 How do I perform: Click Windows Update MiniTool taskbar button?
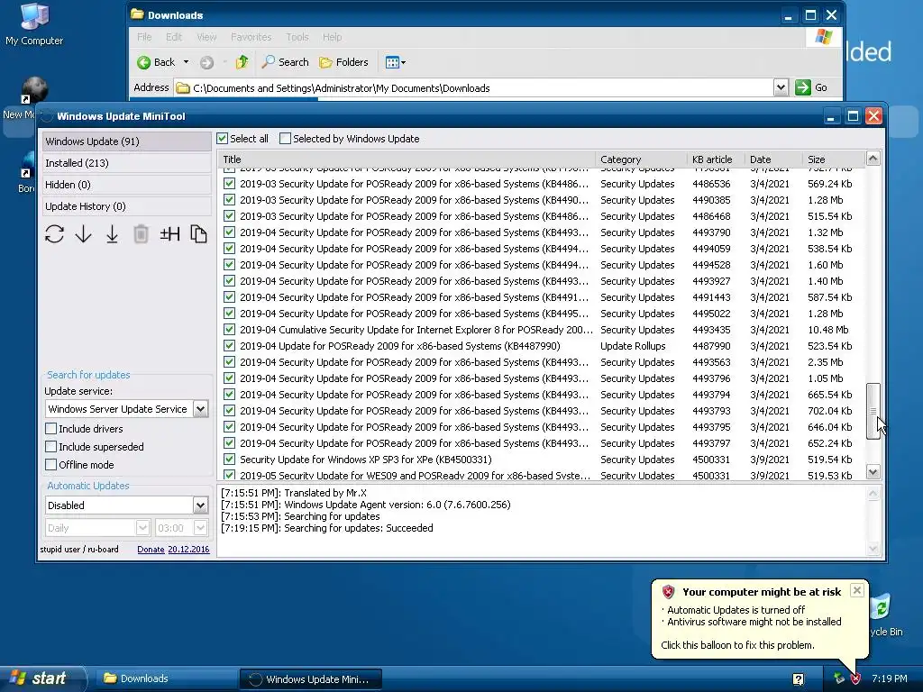click(x=311, y=679)
